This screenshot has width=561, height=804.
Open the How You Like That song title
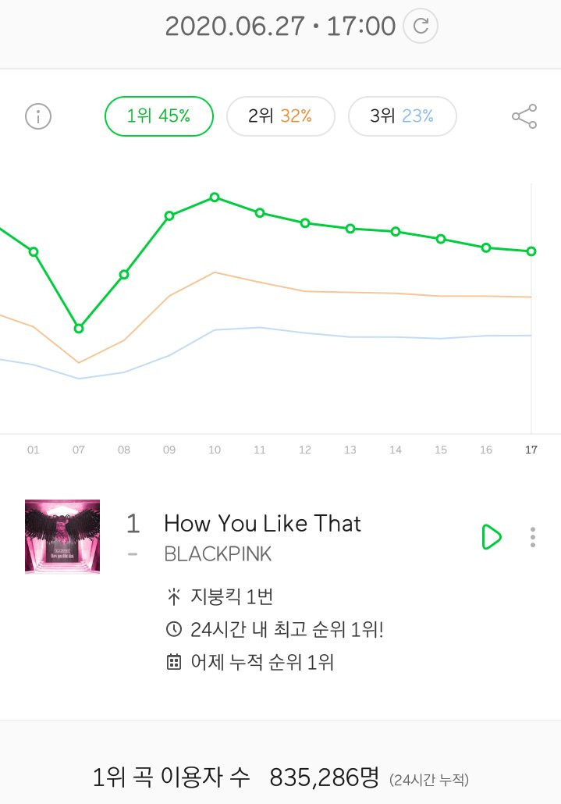[x=262, y=524]
